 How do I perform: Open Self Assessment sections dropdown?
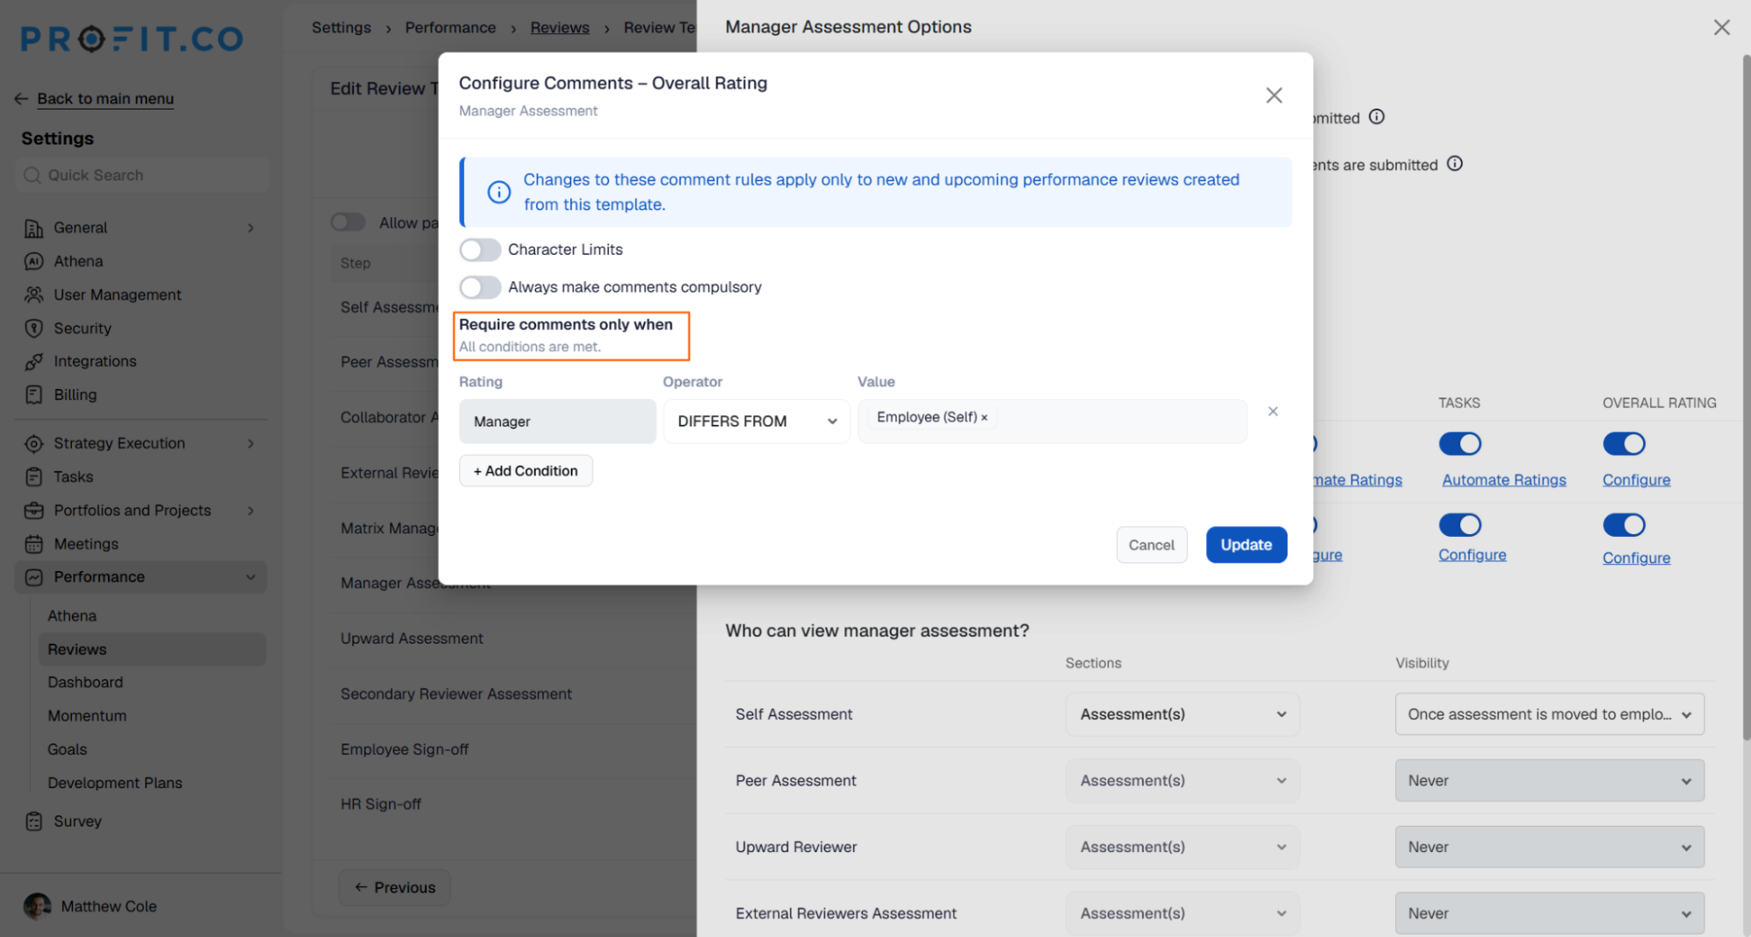point(1182,715)
